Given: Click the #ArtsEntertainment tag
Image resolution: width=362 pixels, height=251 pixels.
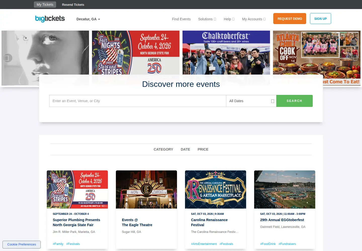Looking at the screenshot, I should coord(204,244).
